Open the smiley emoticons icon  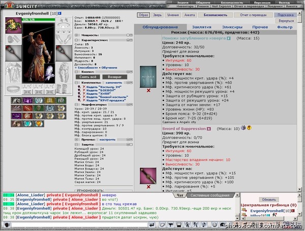(215, 225)
